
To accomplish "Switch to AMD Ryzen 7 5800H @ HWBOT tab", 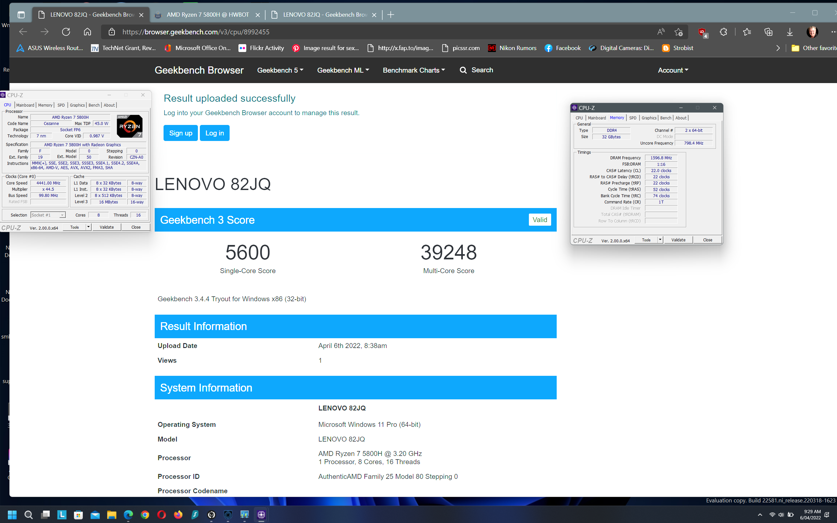I will pyautogui.click(x=208, y=14).
